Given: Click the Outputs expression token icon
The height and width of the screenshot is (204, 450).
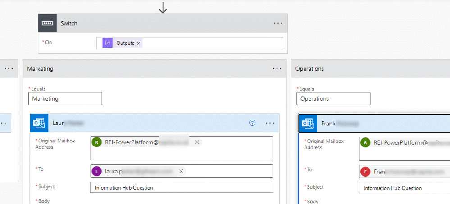Looking at the screenshot, I should click(107, 43).
